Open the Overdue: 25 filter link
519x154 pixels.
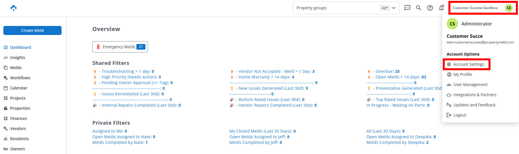(x=386, y=71)
